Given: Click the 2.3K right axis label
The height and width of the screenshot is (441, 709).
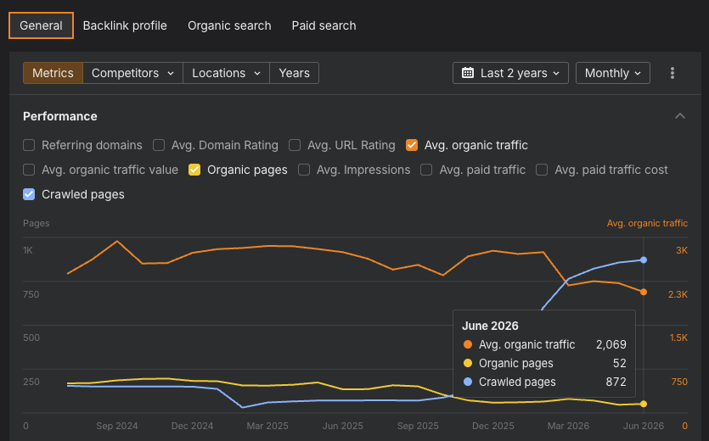Looking at the screenshot, I should click(678, 294).
